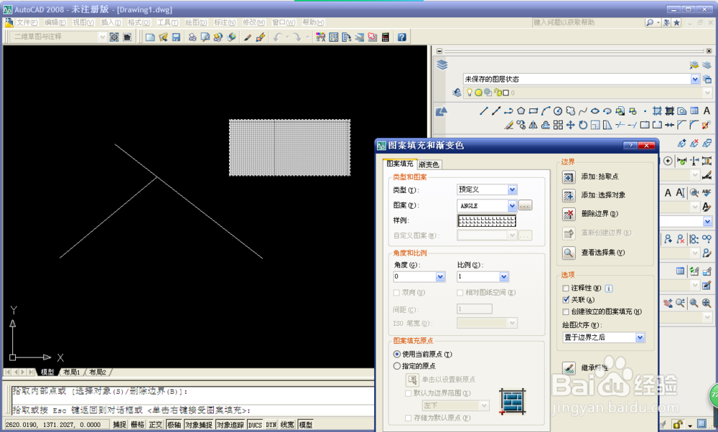Screen dimensions: 718x432
Task: Select the Array modify tool
Action: [558, 124]
